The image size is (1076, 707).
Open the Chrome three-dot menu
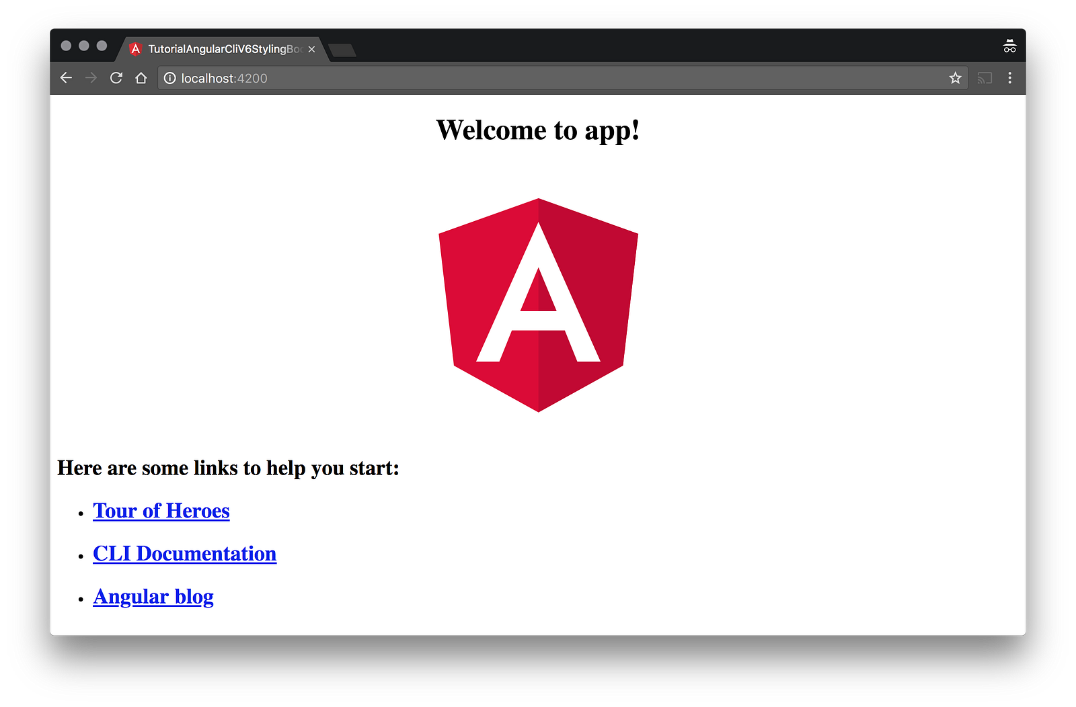point(1009,78)
